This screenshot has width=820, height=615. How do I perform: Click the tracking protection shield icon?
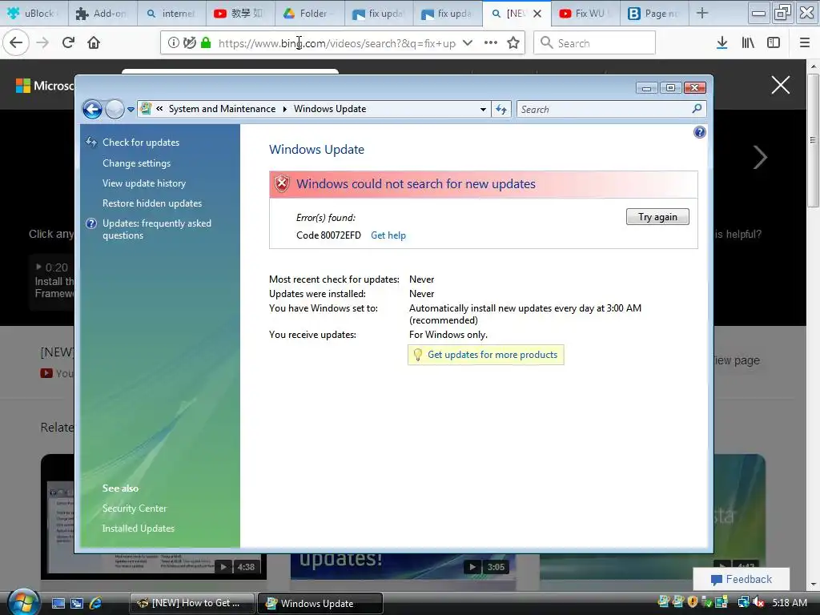click(x=189, y=43)
